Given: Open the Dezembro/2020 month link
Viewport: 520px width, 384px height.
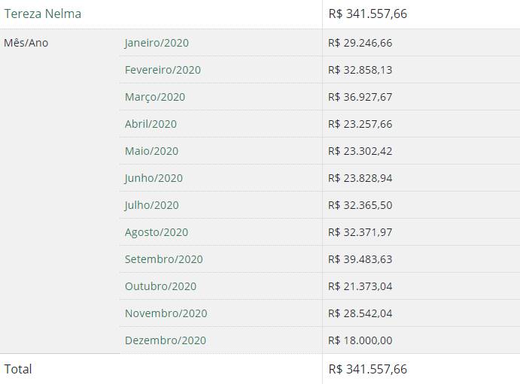Looking at the screenshot, I should (166, 340).
